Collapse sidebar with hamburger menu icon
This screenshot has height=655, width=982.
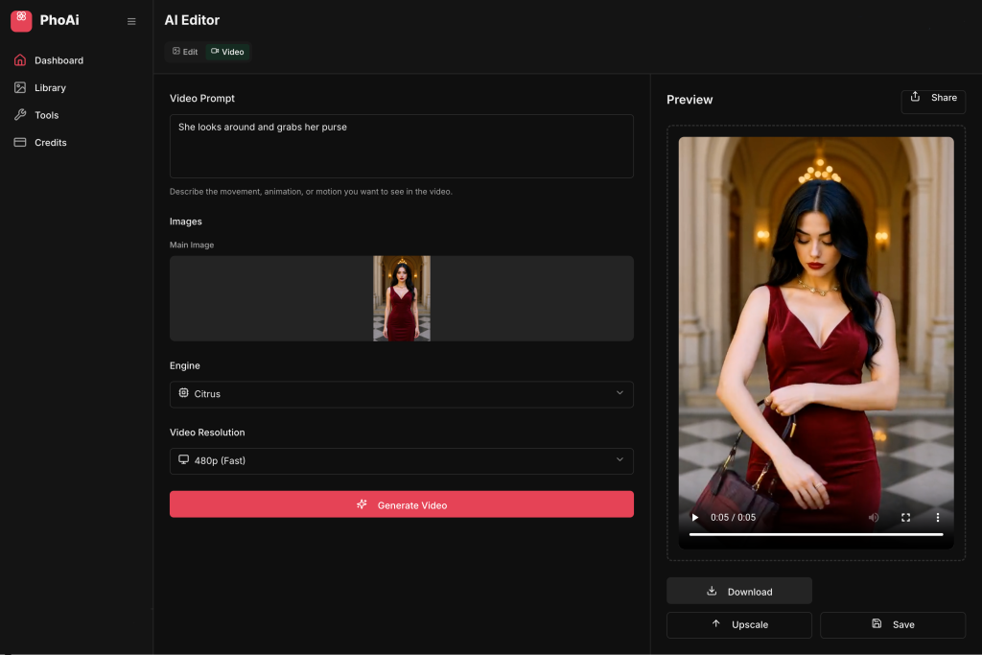click(x=131, y=21)
